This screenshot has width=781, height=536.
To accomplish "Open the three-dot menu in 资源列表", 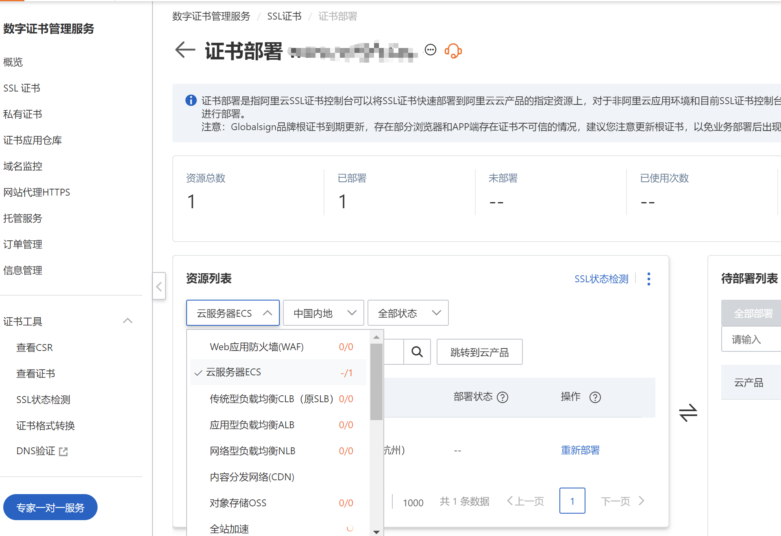I will (649, 279).
